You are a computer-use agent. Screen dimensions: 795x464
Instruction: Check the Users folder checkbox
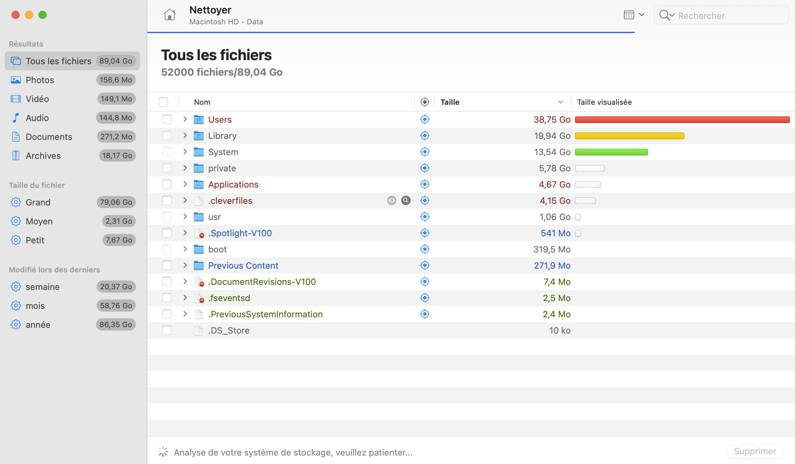167,119
